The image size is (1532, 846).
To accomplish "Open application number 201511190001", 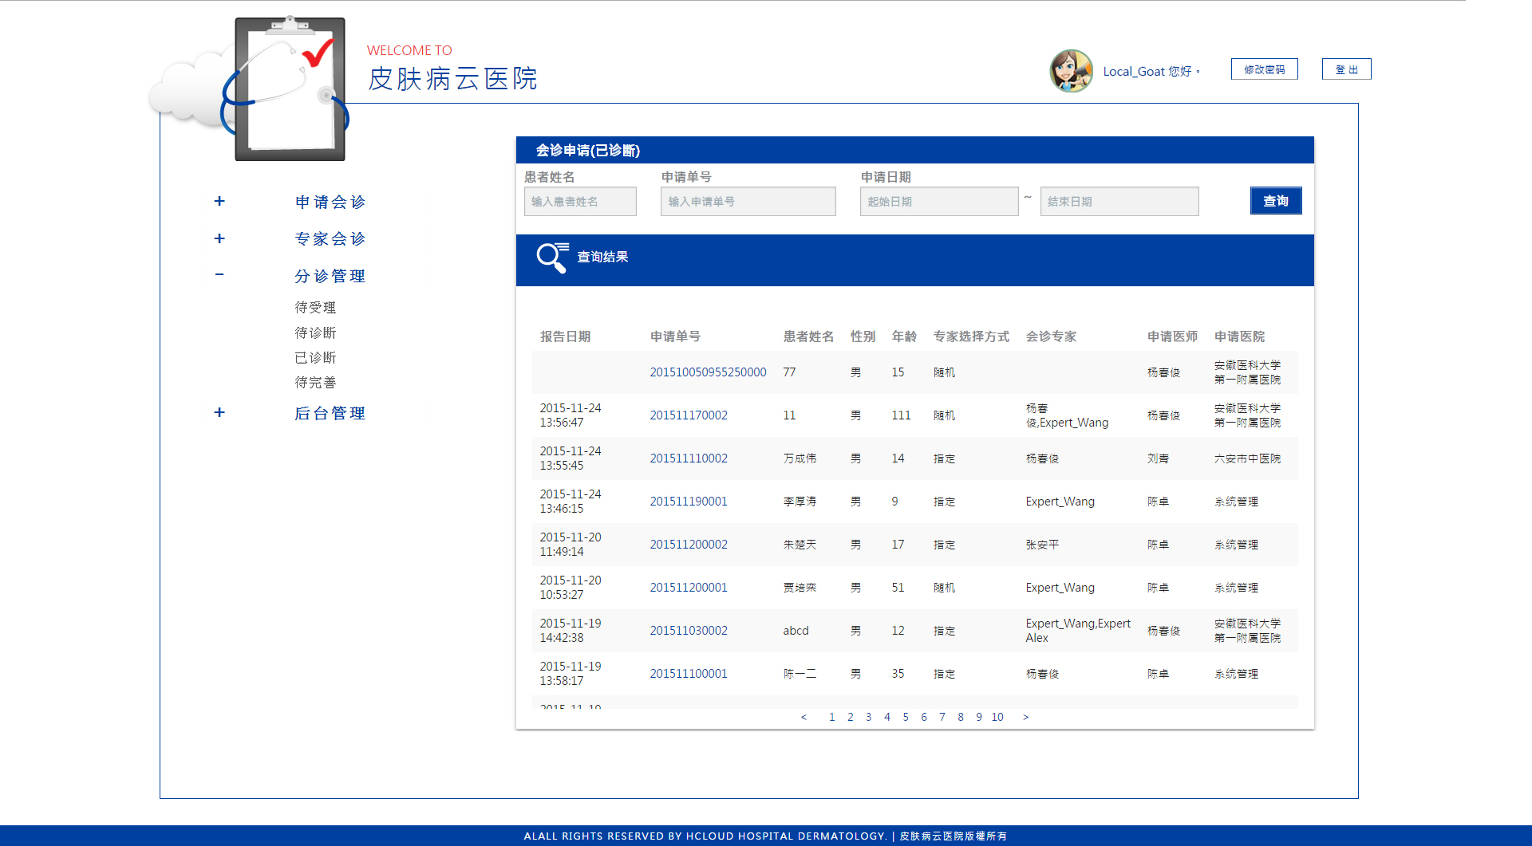I will click(689, 502).
